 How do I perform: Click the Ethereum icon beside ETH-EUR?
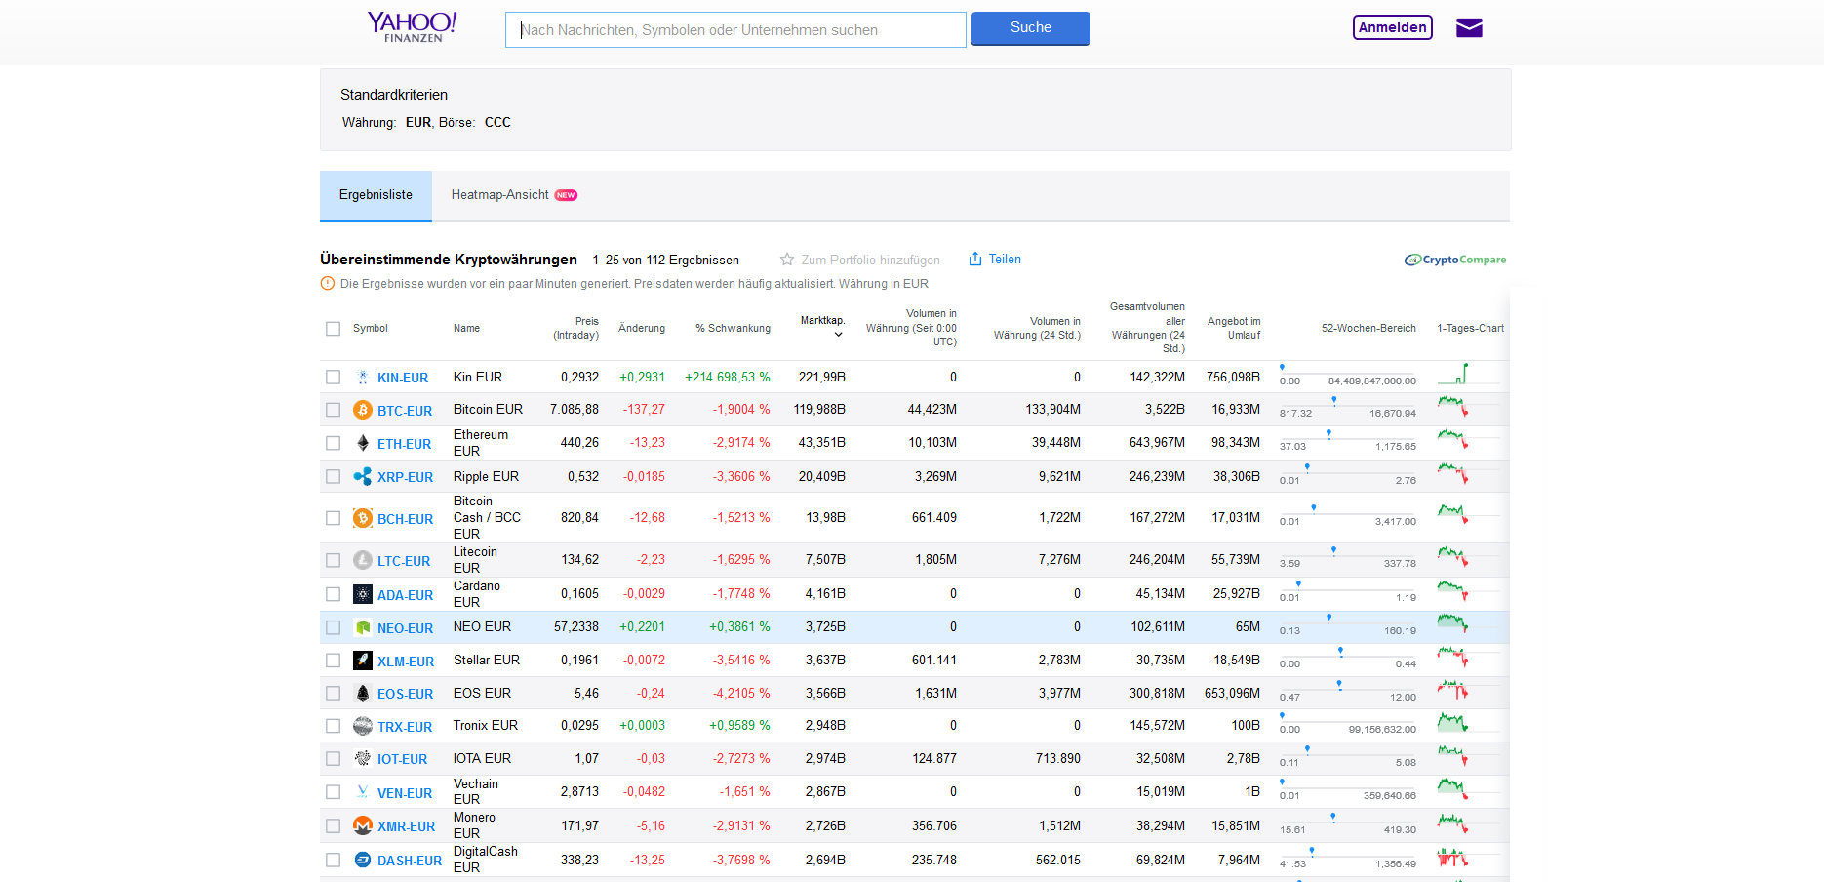363,443
